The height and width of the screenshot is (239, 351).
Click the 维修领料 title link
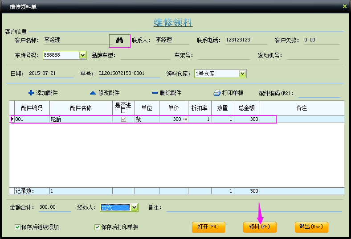tap(173, 23)
